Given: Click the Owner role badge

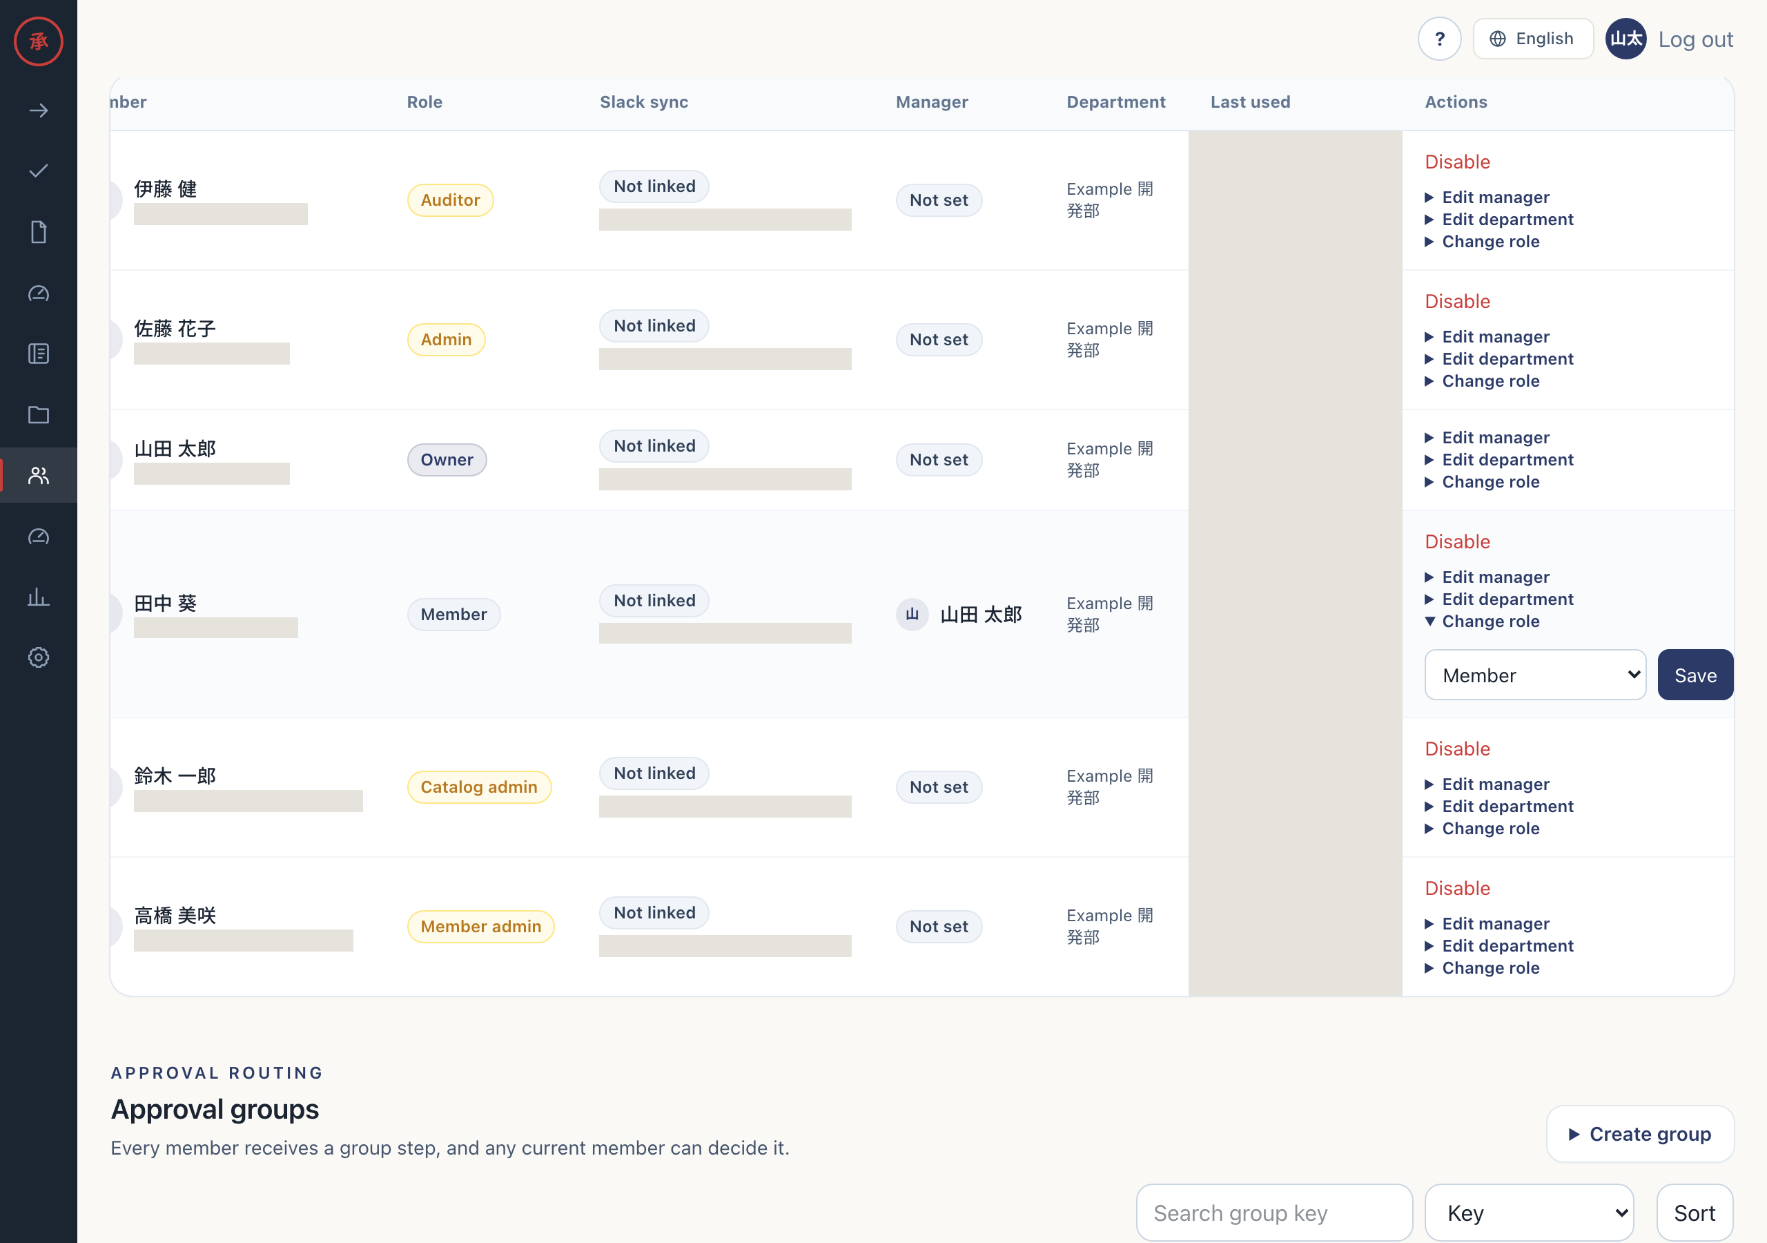Looking at the screenshot, I should click(447, 459).
